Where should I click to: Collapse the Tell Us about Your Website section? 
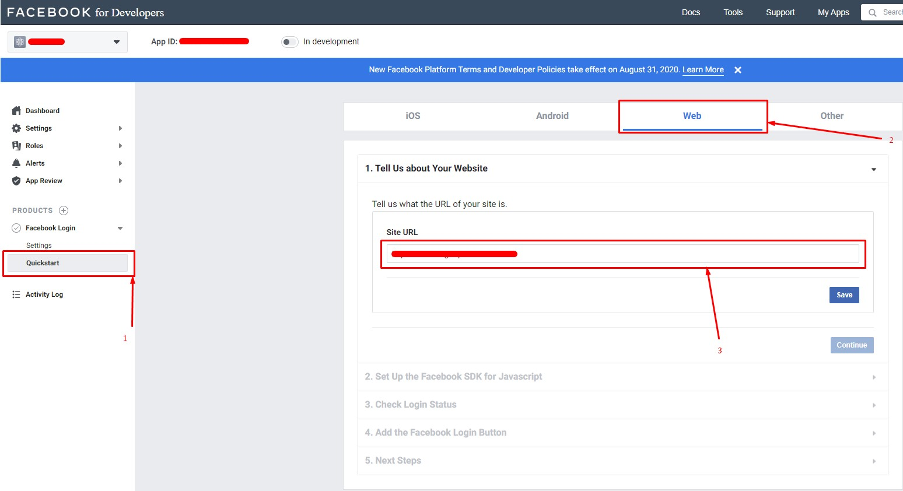874,170
